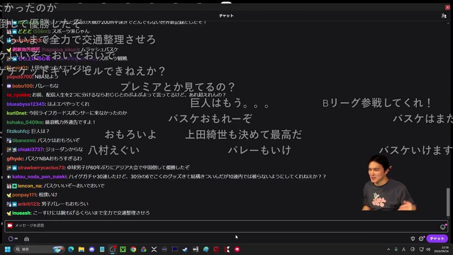Click the microphone tray icon
Image resolution: width=453 pixels, height=255 pixels.
click(x=396, y=249)
